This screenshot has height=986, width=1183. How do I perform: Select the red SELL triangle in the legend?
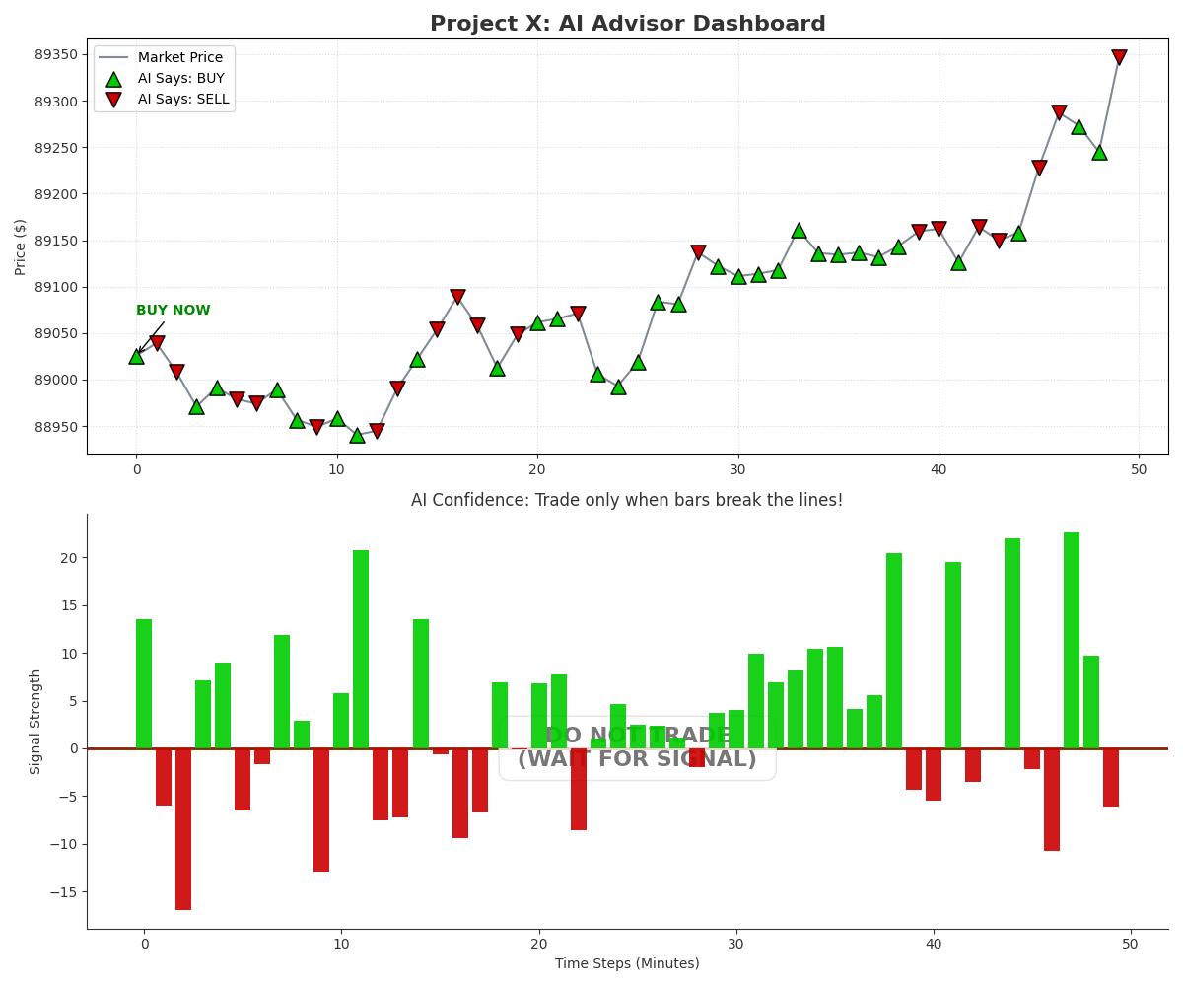click(113, 98)
